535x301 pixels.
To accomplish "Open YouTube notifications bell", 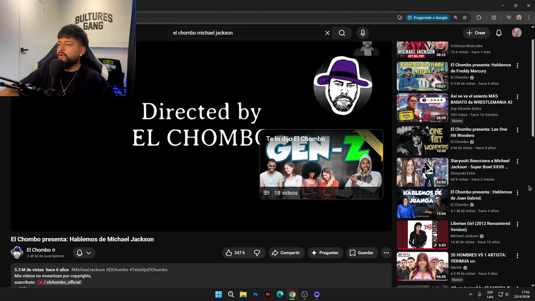I will click(x=499, y=33).
